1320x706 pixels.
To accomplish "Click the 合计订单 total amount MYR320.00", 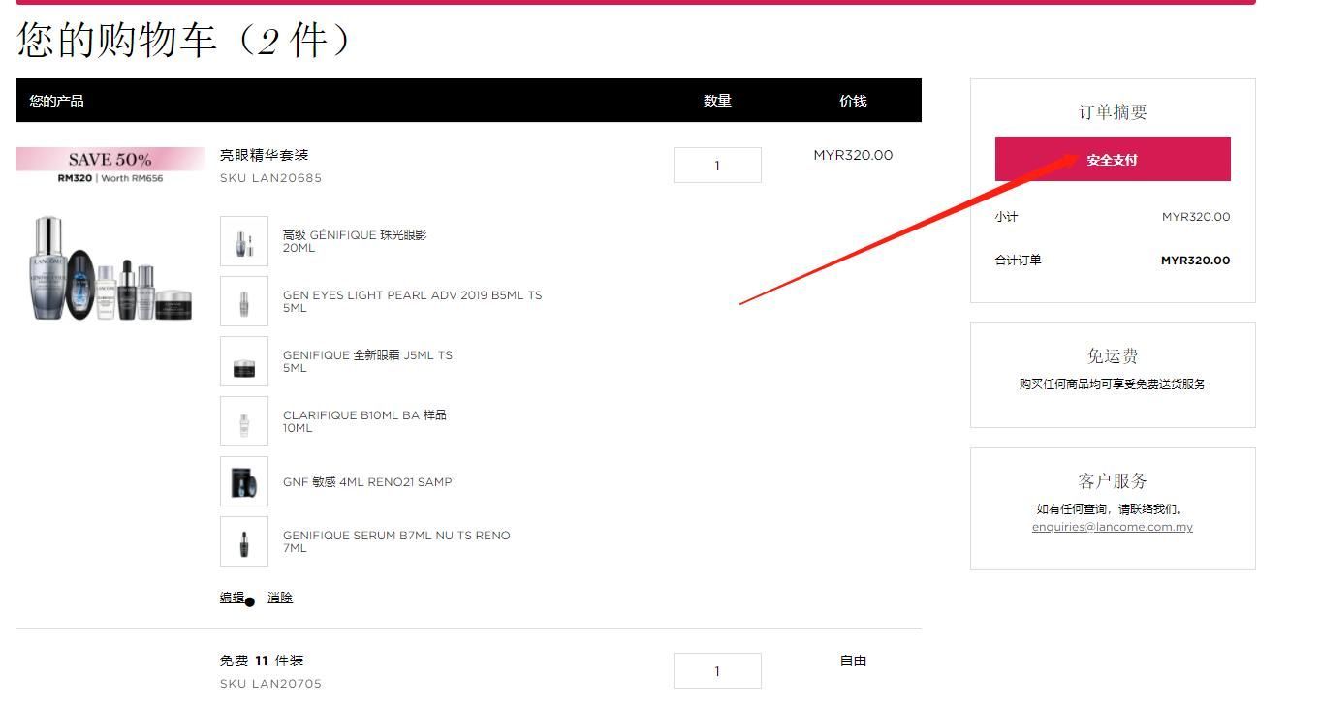I will tap(1195, 261).
